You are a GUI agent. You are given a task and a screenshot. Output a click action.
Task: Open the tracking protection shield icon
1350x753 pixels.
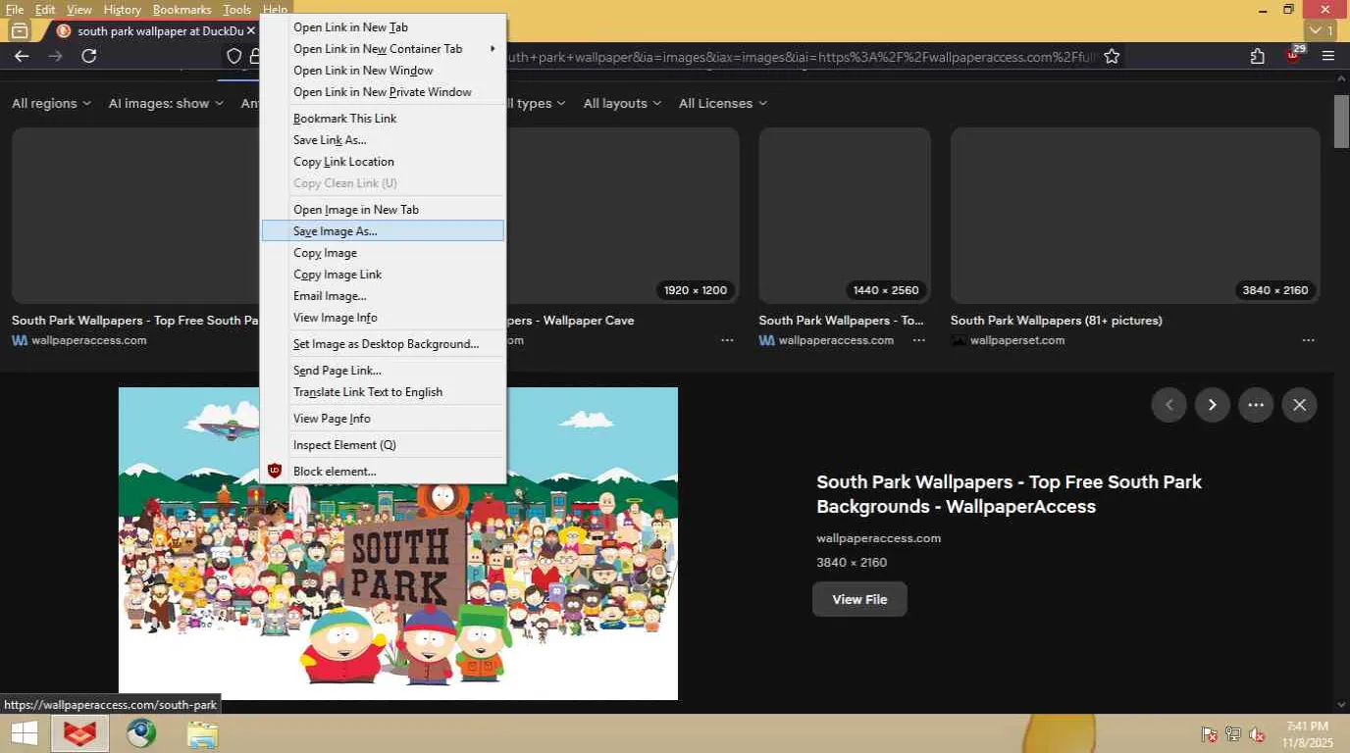[x=234, y=56]
